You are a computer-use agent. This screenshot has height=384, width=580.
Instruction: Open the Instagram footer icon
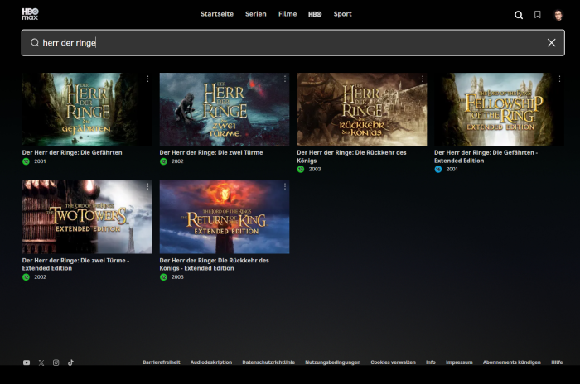click(x=56, y=362)
